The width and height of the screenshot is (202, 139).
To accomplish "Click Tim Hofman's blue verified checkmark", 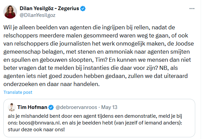I will click(x=51, y=107).
